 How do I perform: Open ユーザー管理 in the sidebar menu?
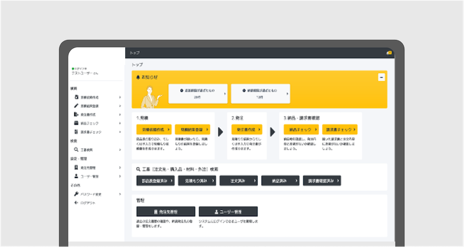pos(90,176)
